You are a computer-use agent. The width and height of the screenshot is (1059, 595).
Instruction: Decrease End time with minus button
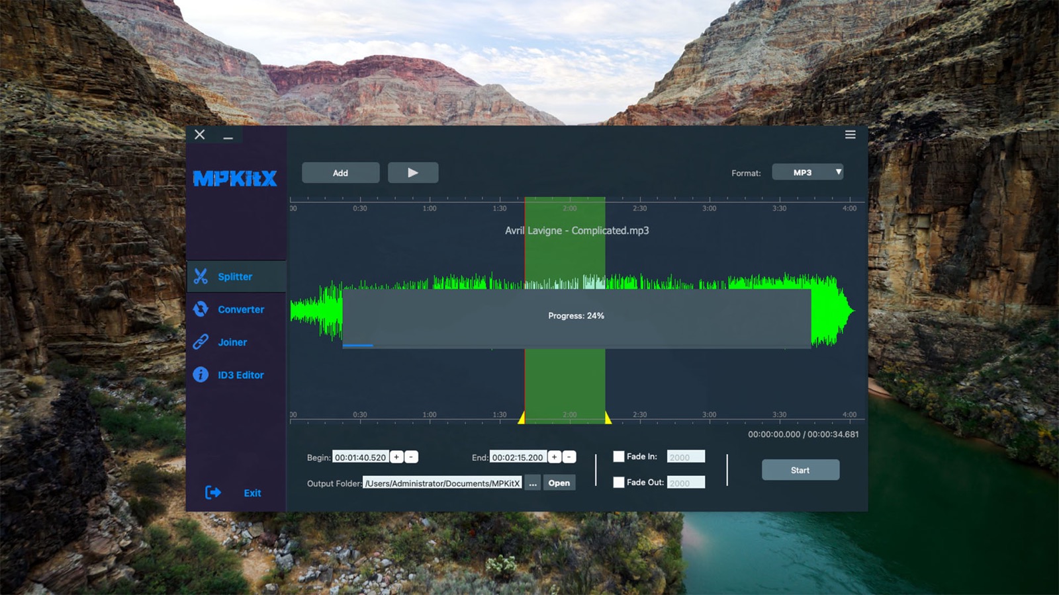click(x=569, y=457)
